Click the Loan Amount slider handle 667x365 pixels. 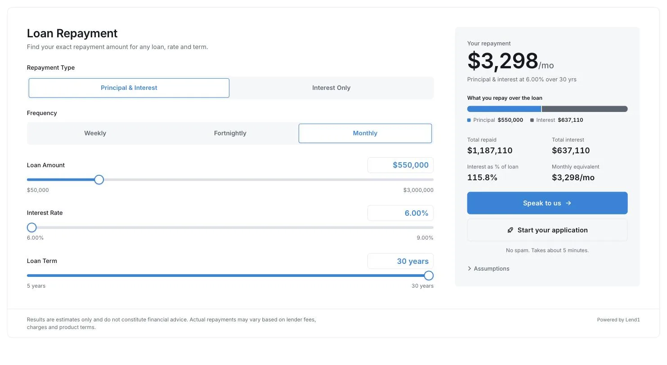coord(99,180)
